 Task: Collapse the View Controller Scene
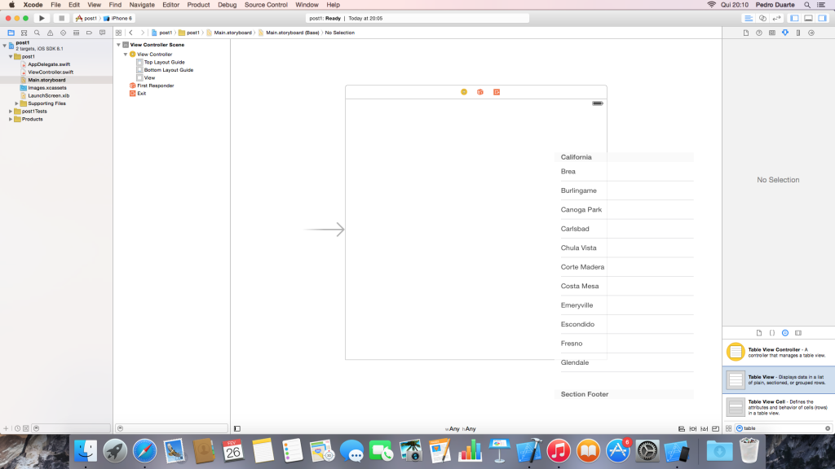(118, 45)
